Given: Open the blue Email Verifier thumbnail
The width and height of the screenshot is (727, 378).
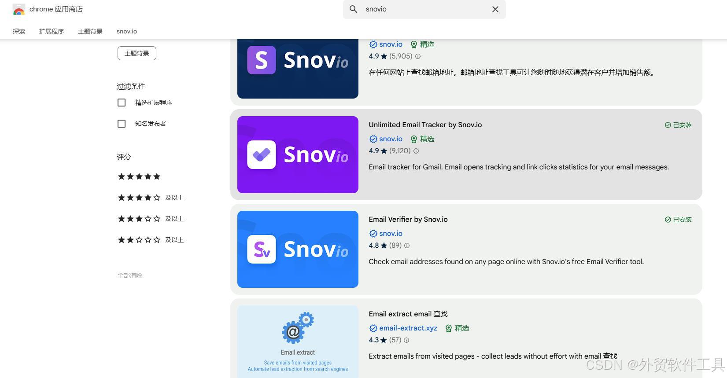Looking at the screenshot, I should [x=298, y=249].
